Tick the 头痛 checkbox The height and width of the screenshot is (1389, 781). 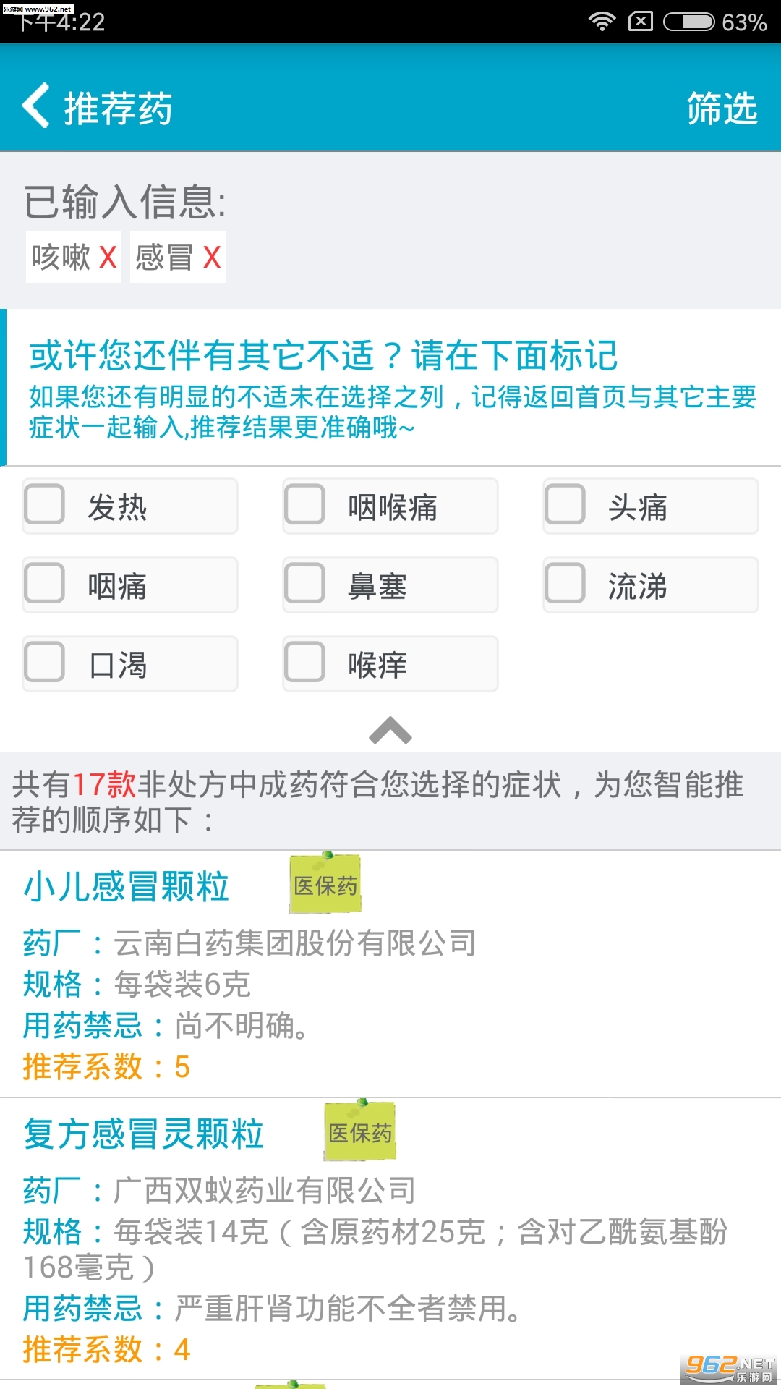tap(566, 504)
